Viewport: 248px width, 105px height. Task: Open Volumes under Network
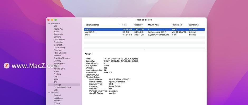(x=58, y=101)
